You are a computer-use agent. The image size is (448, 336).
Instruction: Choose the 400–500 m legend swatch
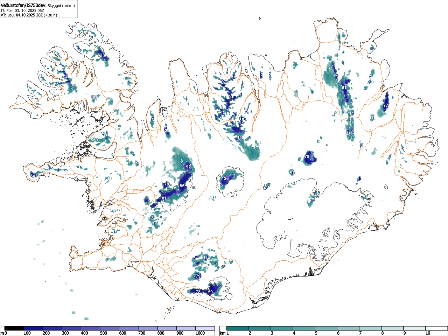pos(91,328)
